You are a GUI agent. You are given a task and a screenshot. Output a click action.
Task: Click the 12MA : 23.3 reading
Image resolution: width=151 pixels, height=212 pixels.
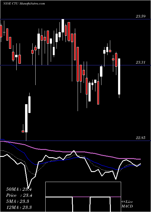click(19, 207)
